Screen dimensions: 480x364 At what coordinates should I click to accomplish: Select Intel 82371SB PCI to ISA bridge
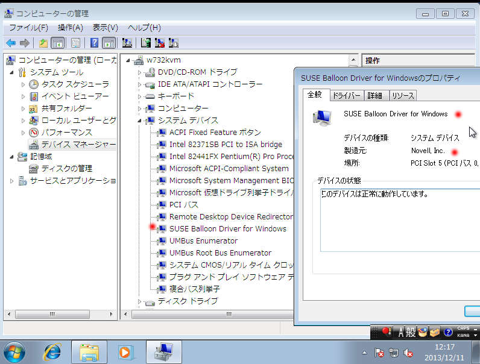coord(219,145)
